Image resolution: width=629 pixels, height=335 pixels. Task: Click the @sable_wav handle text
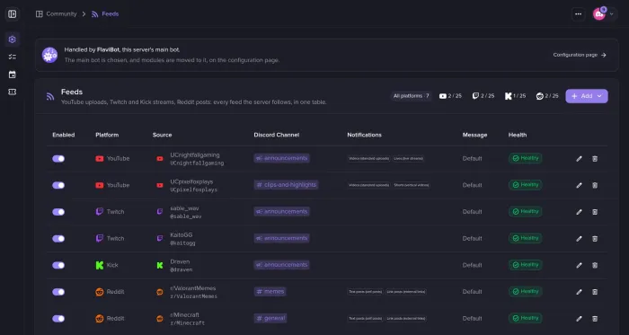186,216
